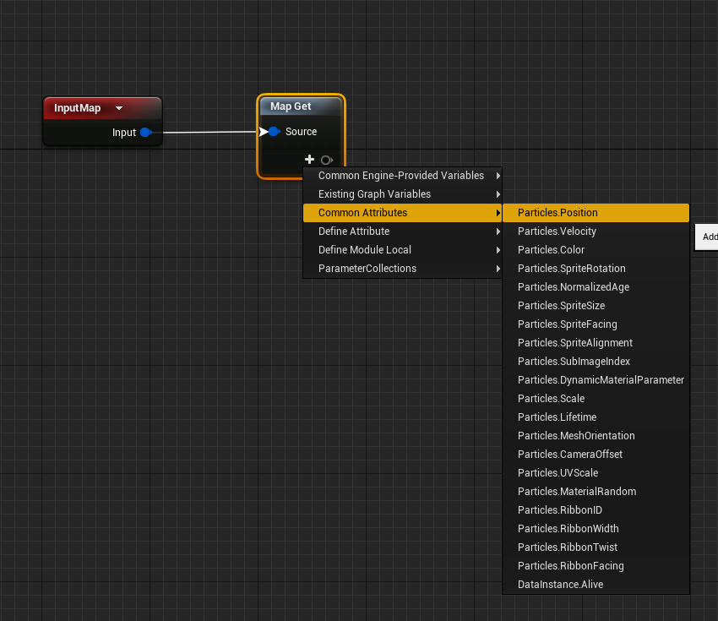718x621 pixels.
Task: Choose Particles.Lifetime attribute
Action: tap(596, 417)
